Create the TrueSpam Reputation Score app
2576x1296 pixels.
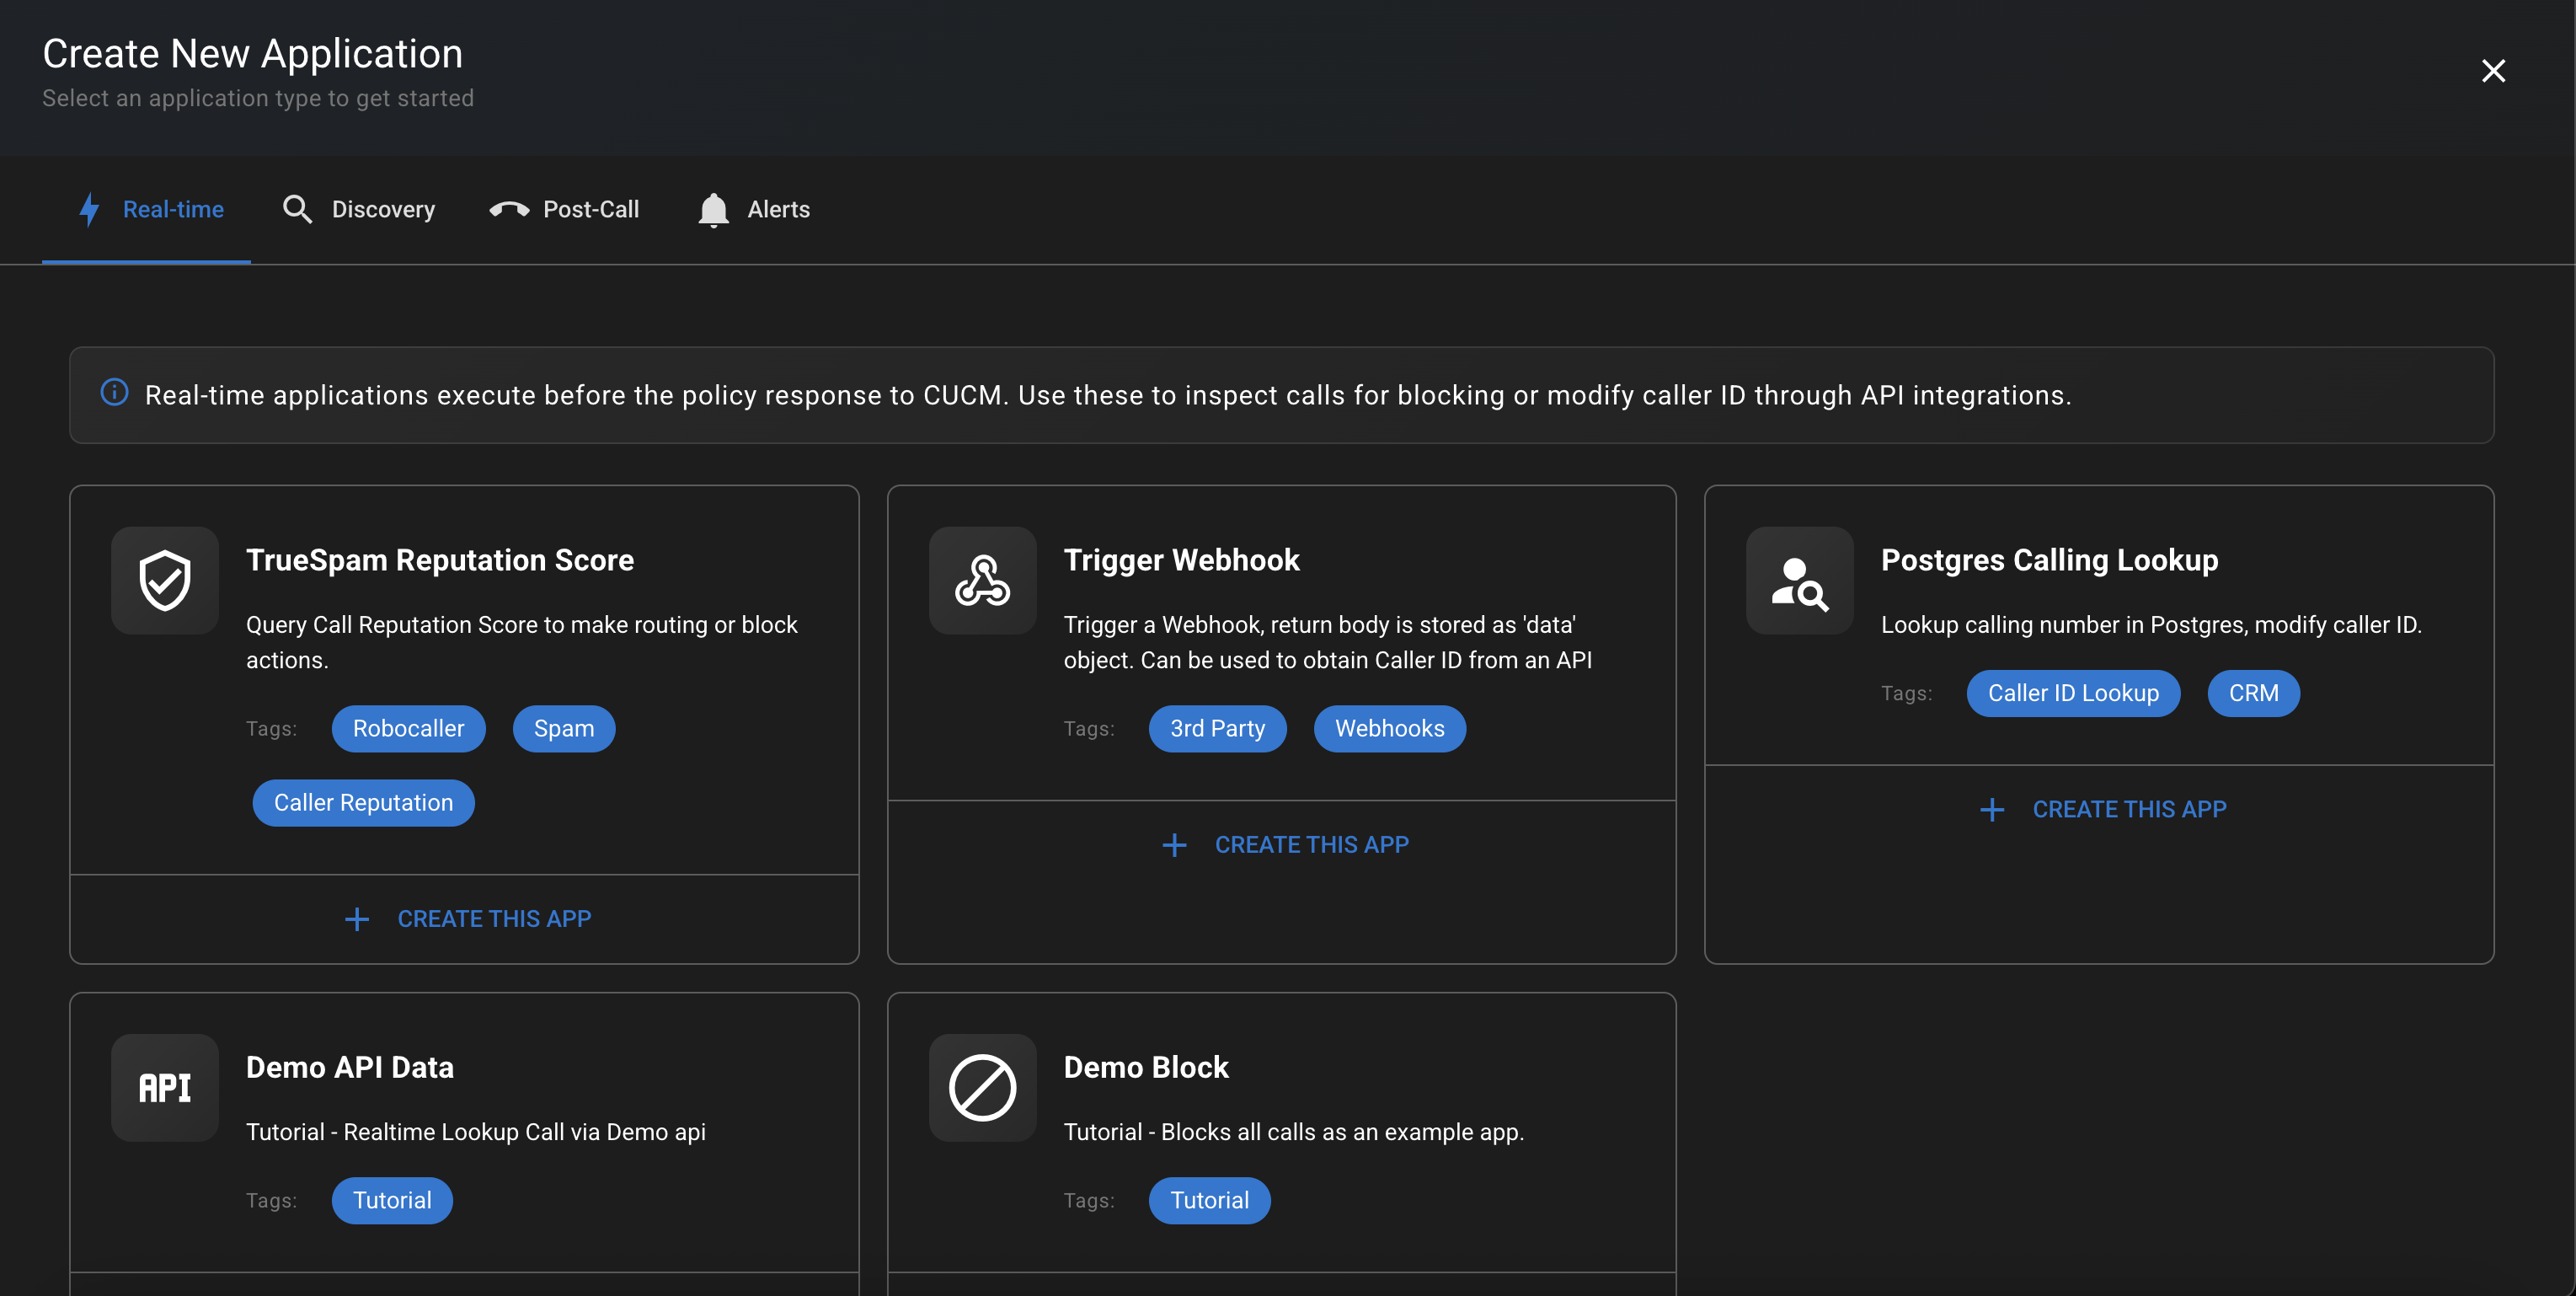pos(465,919)
